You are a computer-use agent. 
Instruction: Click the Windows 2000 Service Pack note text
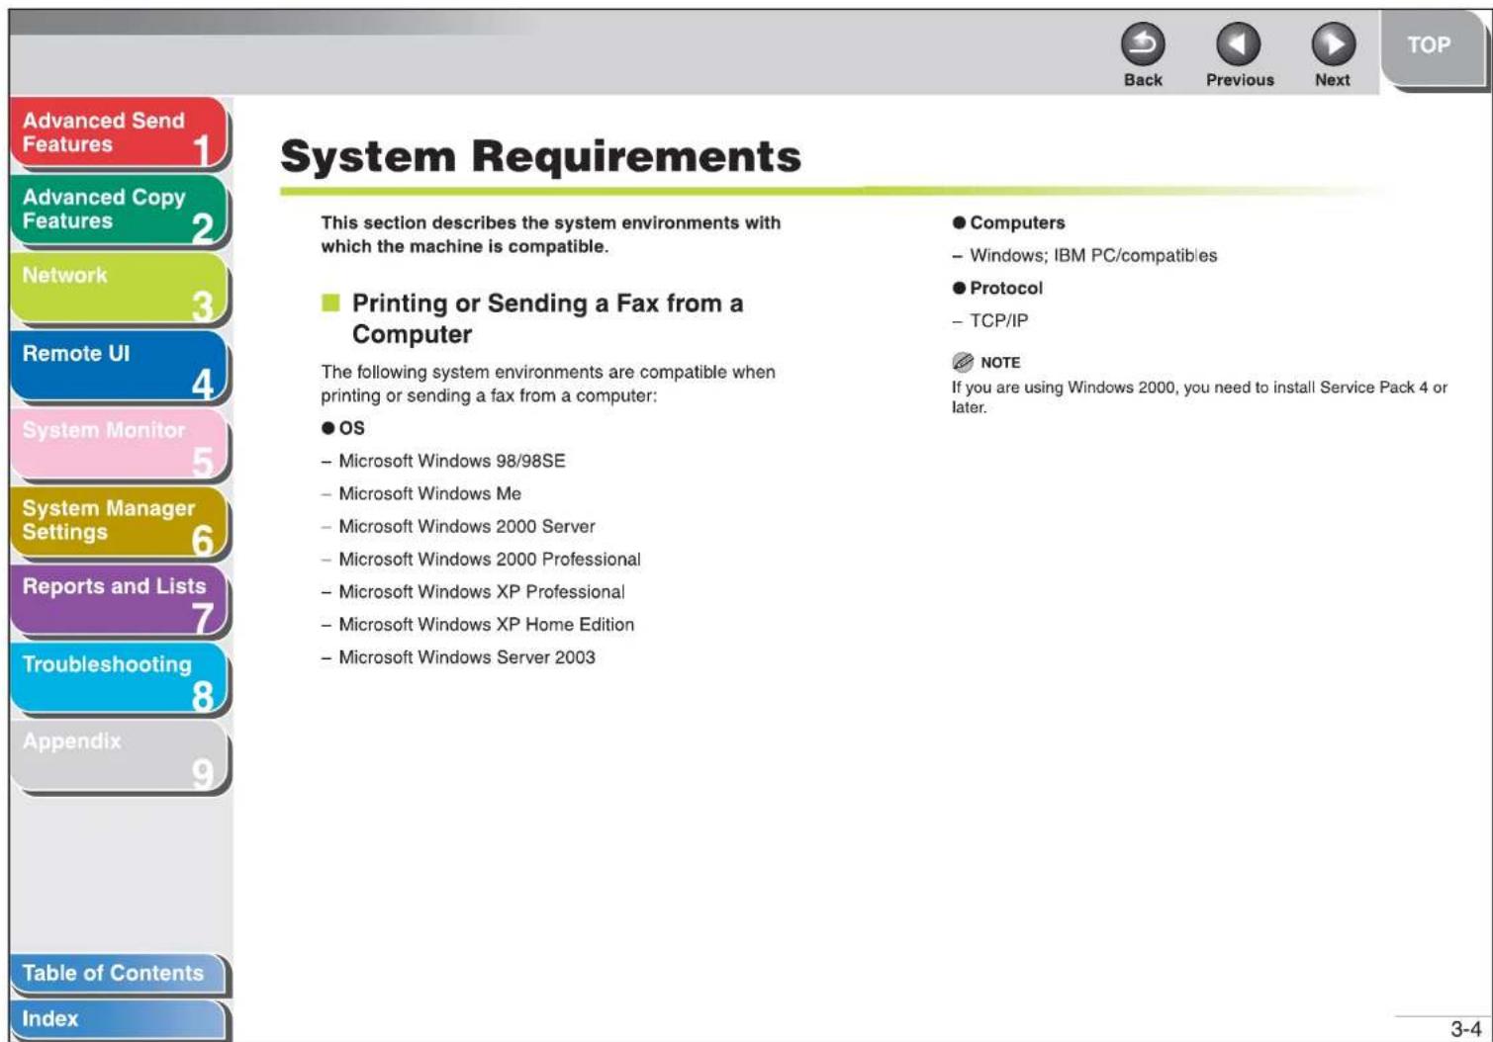1199,396
